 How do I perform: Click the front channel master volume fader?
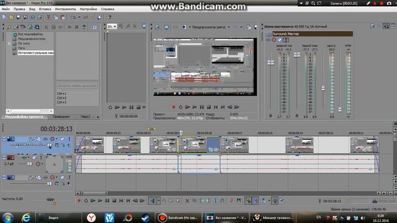(x=270, y=62)
